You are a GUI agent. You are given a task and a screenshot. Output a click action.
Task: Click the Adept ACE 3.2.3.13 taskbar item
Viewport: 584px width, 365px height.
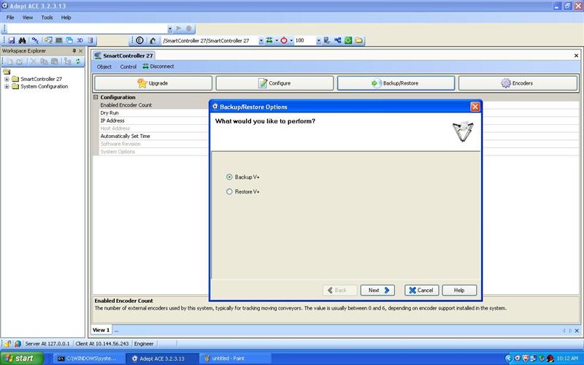click(x=161, y=358)
